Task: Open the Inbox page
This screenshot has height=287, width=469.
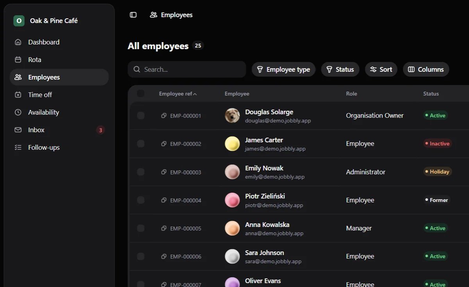Action: point(59,130)
